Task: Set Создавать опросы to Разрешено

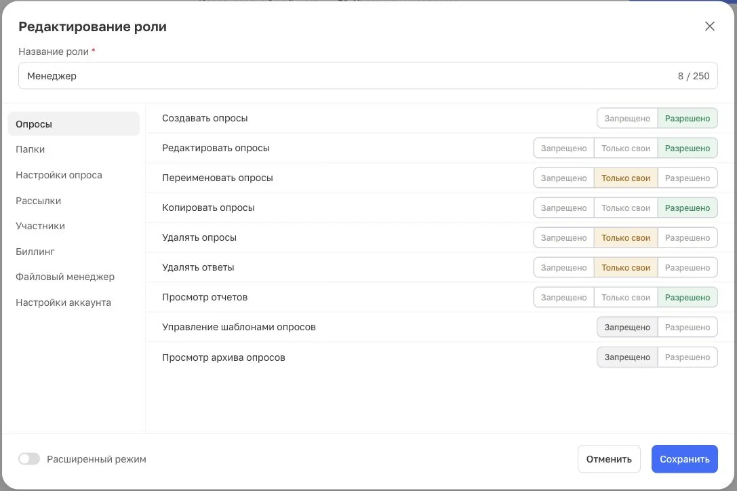Action: 688,118
